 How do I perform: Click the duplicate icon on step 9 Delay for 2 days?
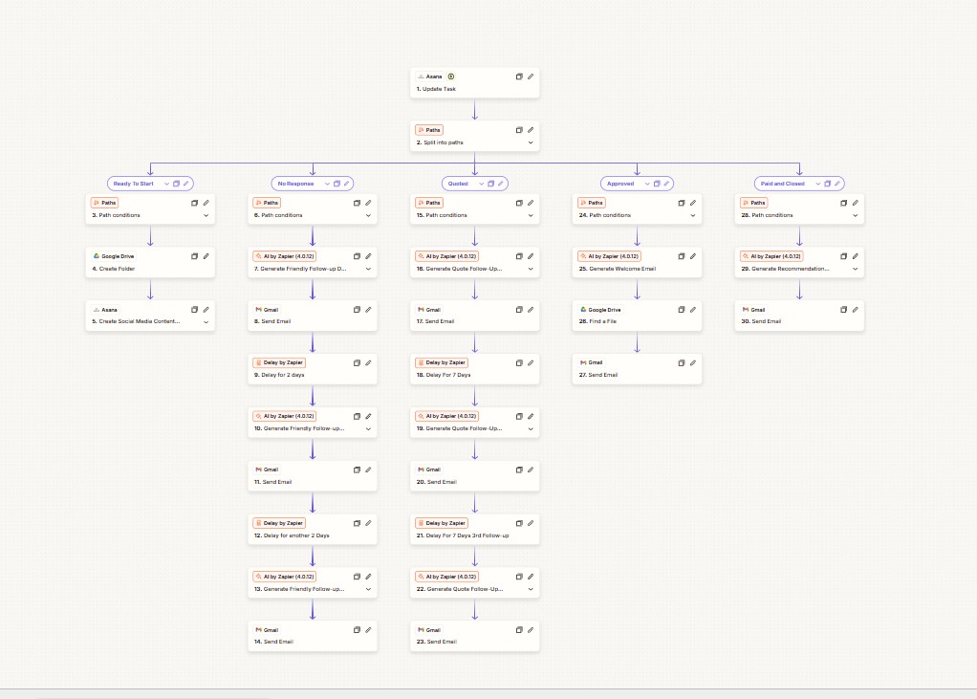357,362
